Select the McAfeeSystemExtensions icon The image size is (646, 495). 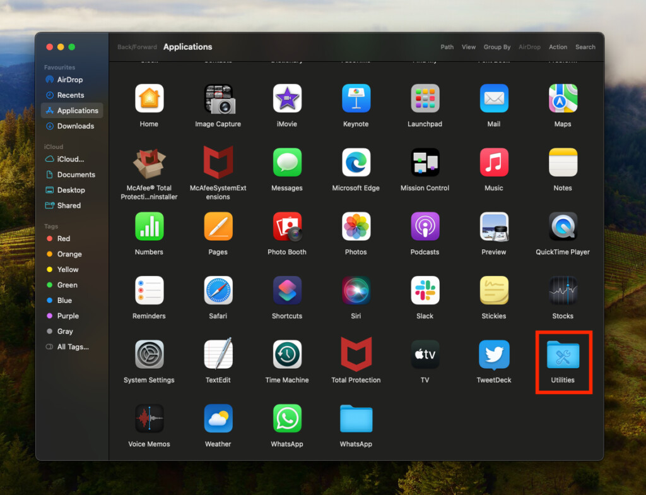point(218,162)
